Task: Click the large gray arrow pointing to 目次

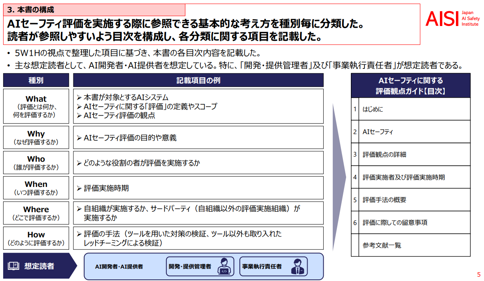Action: coord(339,176)
